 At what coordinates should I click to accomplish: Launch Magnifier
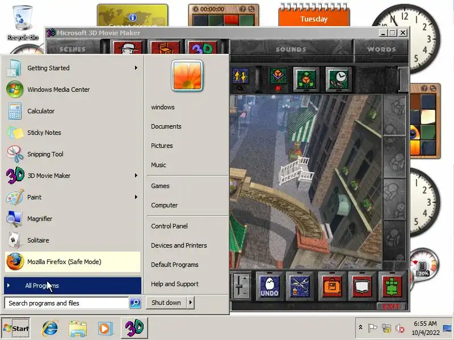click(x=73, y=219)
